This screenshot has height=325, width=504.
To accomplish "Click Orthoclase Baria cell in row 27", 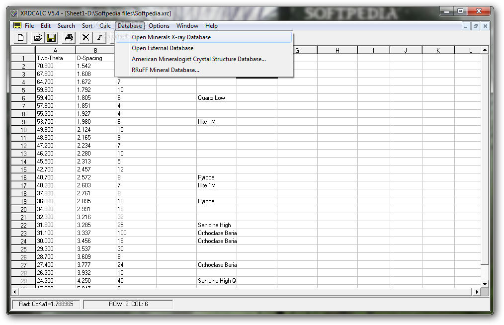I will point(217,265).
